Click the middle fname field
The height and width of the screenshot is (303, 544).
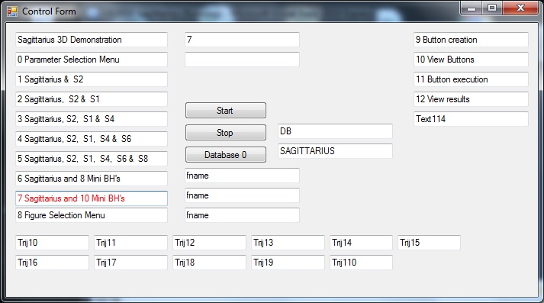click(242, 195)
